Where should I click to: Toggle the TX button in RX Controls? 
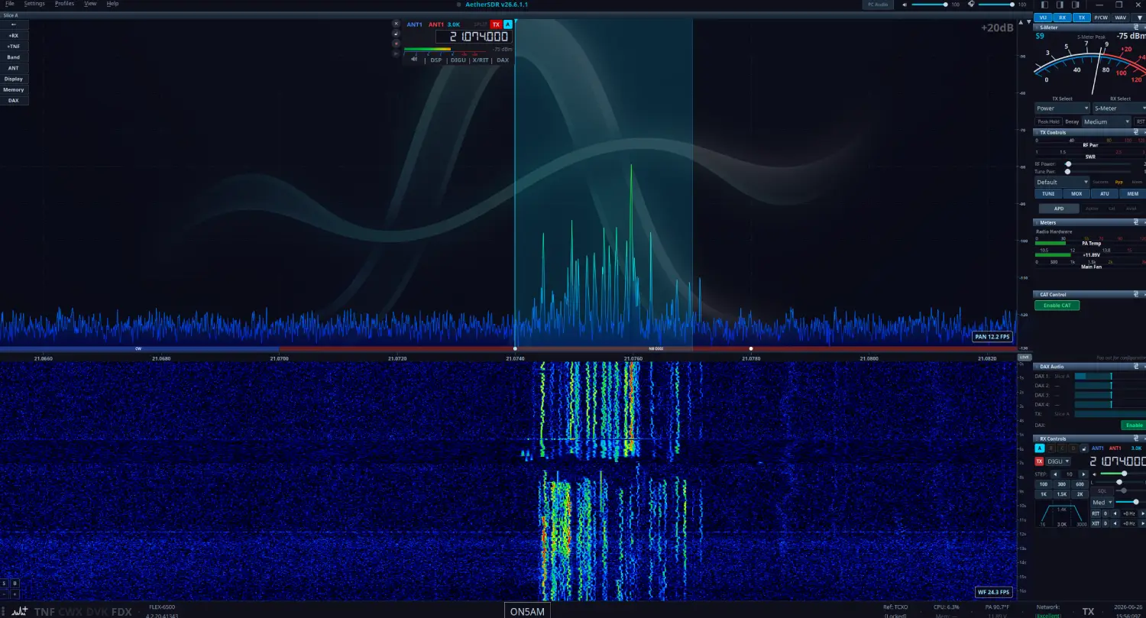point(1039,461)
